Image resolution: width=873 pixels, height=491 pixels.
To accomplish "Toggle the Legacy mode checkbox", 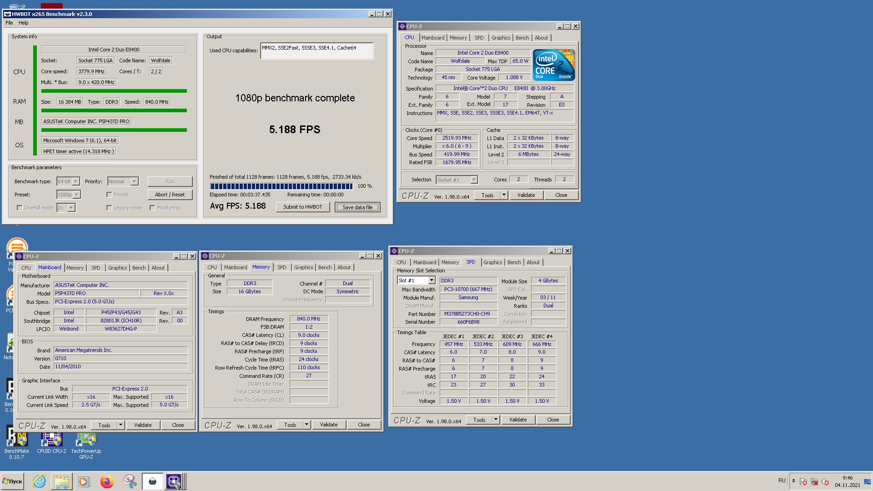I will click(x=109, y=208).
